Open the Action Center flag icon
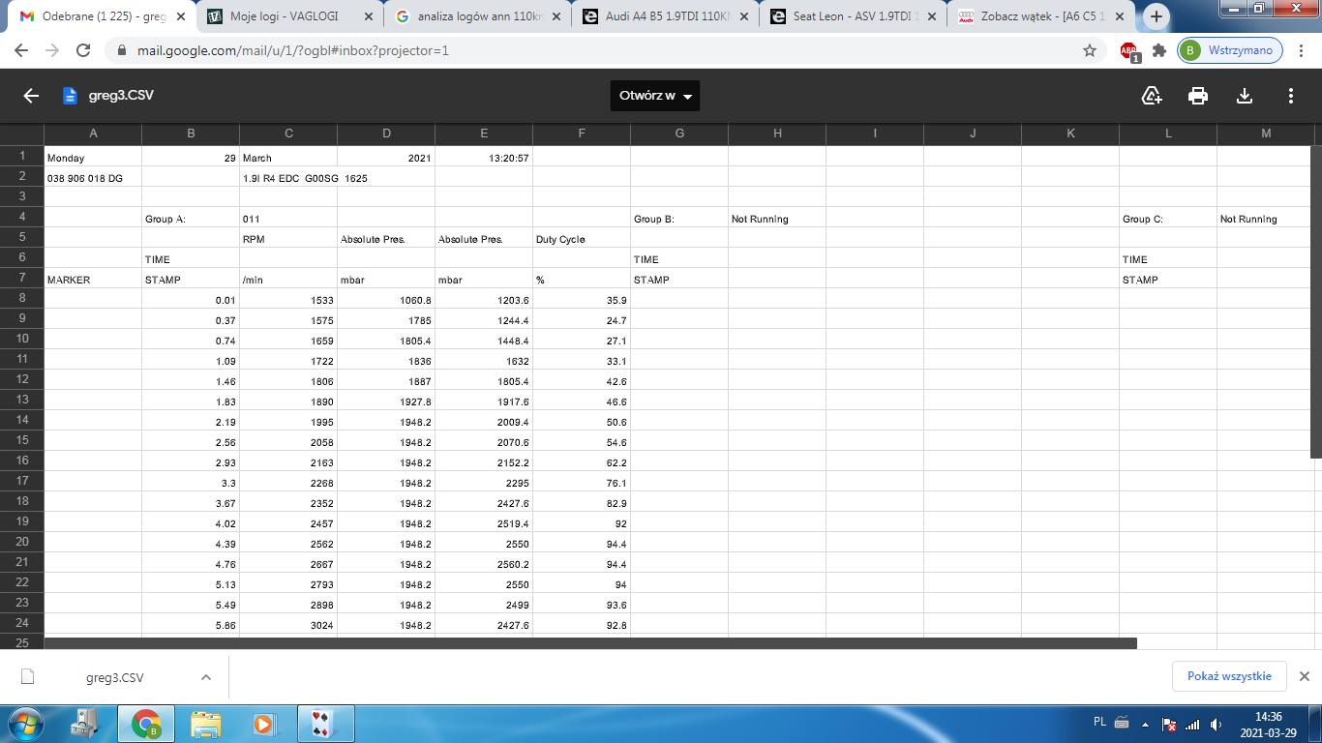Screen dimensions: 1322x743 pos(1169,724)
